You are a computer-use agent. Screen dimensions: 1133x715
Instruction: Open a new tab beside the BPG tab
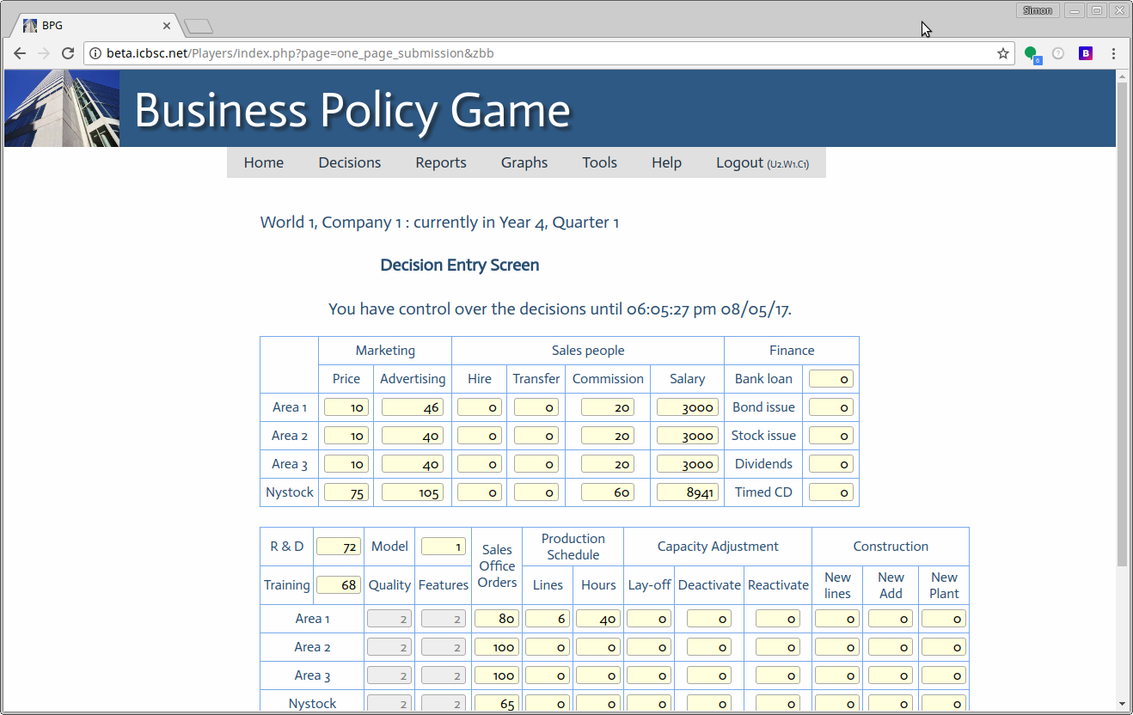coord(199,27)
